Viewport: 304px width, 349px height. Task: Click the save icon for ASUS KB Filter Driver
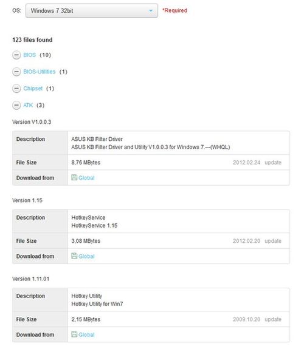74,177
